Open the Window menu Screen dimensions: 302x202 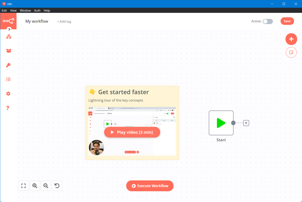(25, 10)
